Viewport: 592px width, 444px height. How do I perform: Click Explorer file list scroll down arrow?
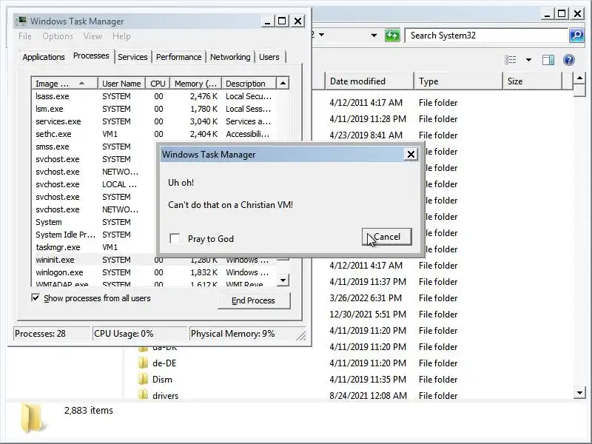(579, 393)
